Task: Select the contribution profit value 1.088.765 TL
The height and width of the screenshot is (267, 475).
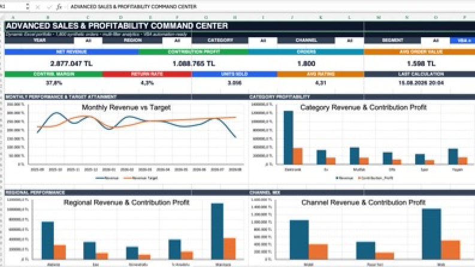Action: (194, 63)
